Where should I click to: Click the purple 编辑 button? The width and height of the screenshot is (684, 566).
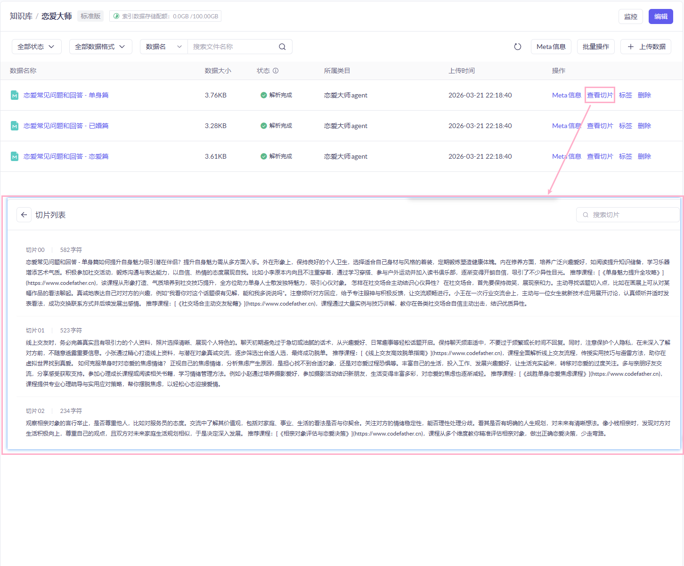coord(660,16)
